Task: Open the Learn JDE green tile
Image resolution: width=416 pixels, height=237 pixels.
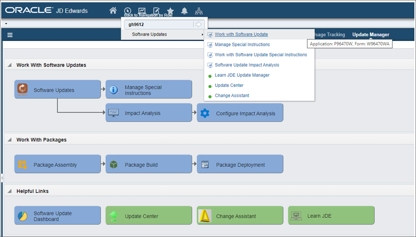Action: coord(332,215)
